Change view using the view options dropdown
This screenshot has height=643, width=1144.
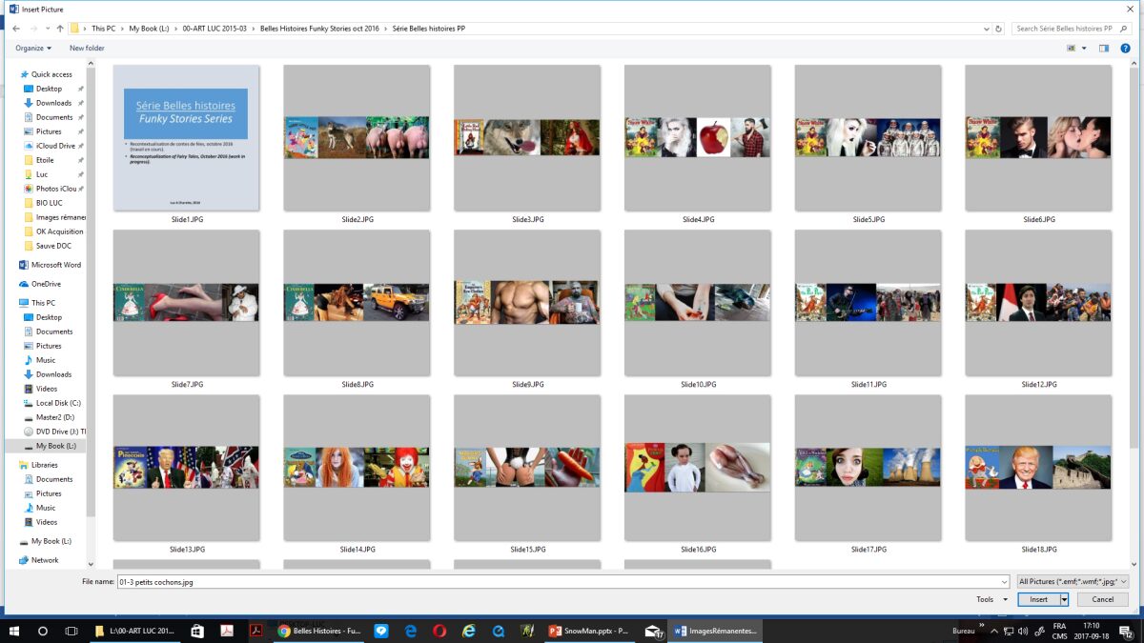(1084, 48)
